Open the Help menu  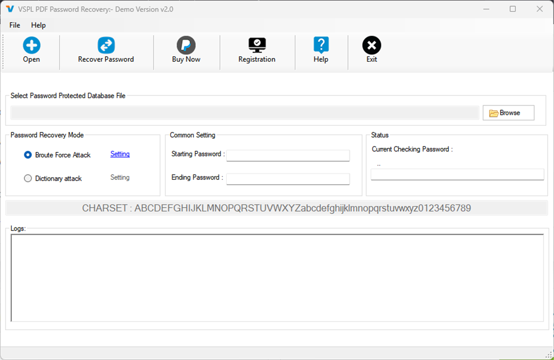(x=38, y=25)
